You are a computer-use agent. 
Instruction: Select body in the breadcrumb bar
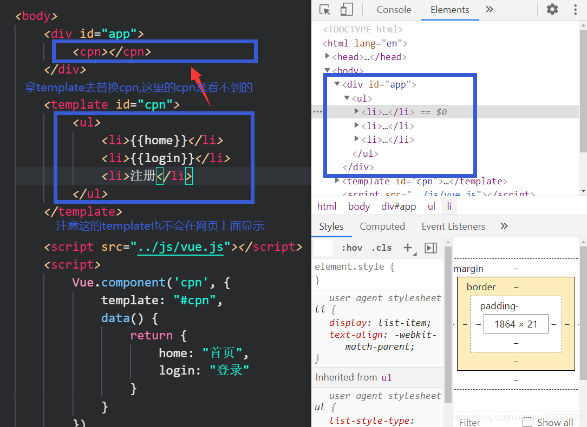click(359, 206)
